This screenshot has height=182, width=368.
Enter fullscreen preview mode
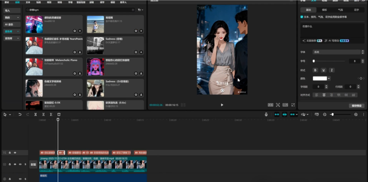tap(293, 105)
